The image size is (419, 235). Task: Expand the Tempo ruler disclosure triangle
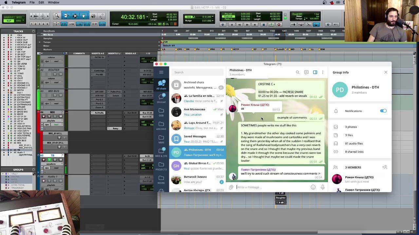point(40,42)
